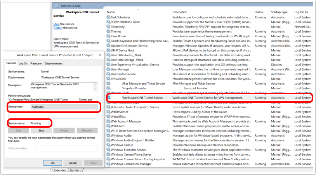Click the Task Scheduler service gear icon

click(x=109, y=17)
